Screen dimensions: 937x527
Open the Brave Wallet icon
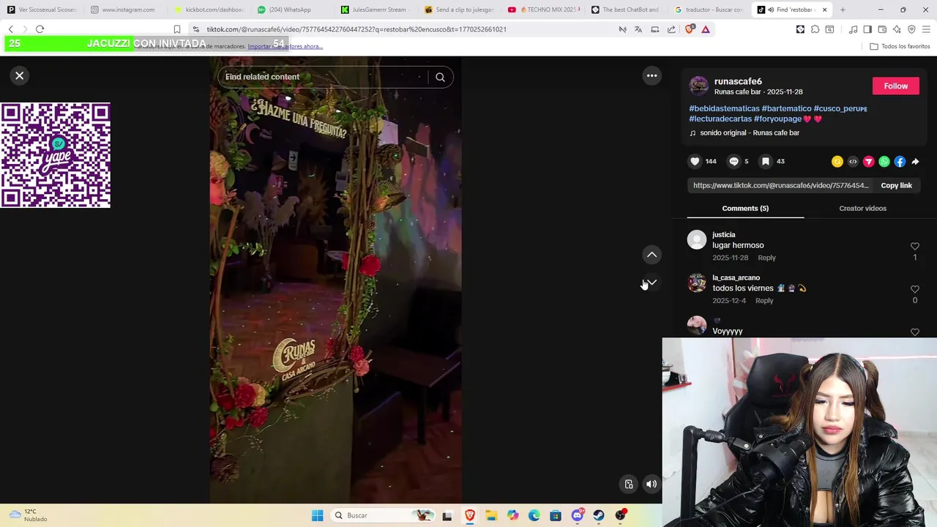[882, 29]
